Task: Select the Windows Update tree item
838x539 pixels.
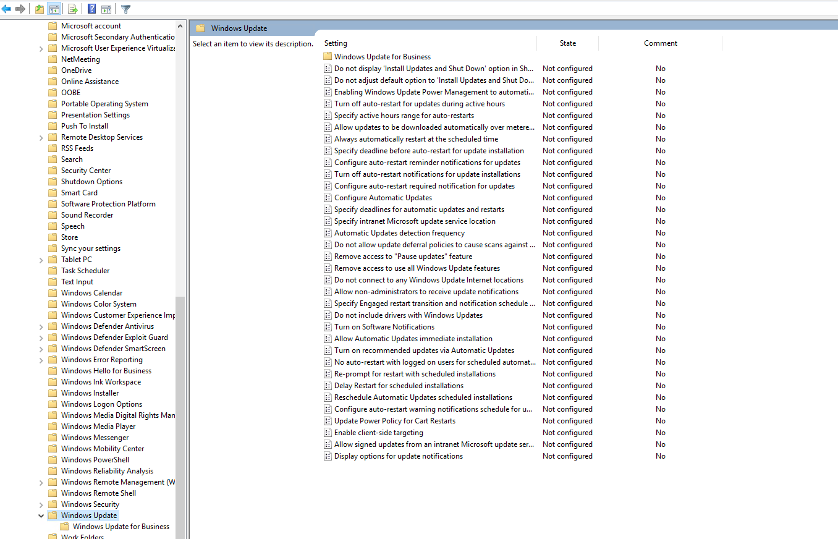Action: click(x=89, y=516)
